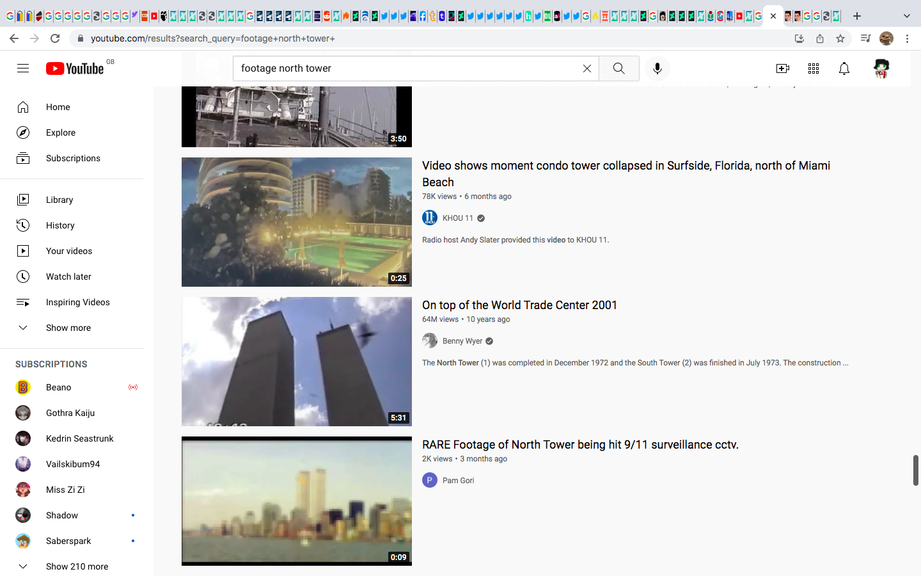Image resolution: width=921 pixels, height=576 pixels.
Task: Start voice search with microphone
Action: 657,68
